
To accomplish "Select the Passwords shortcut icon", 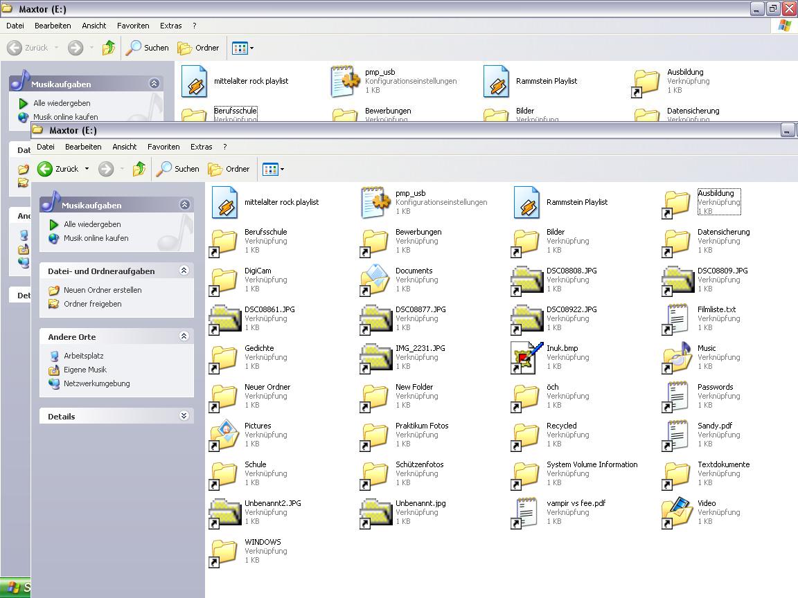I will tap(675, 396).
